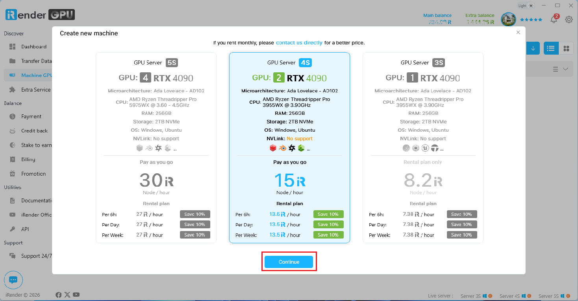Click the Octane icon in the 4S card
This screenshot has width=578, height=301.
(292, 148)
